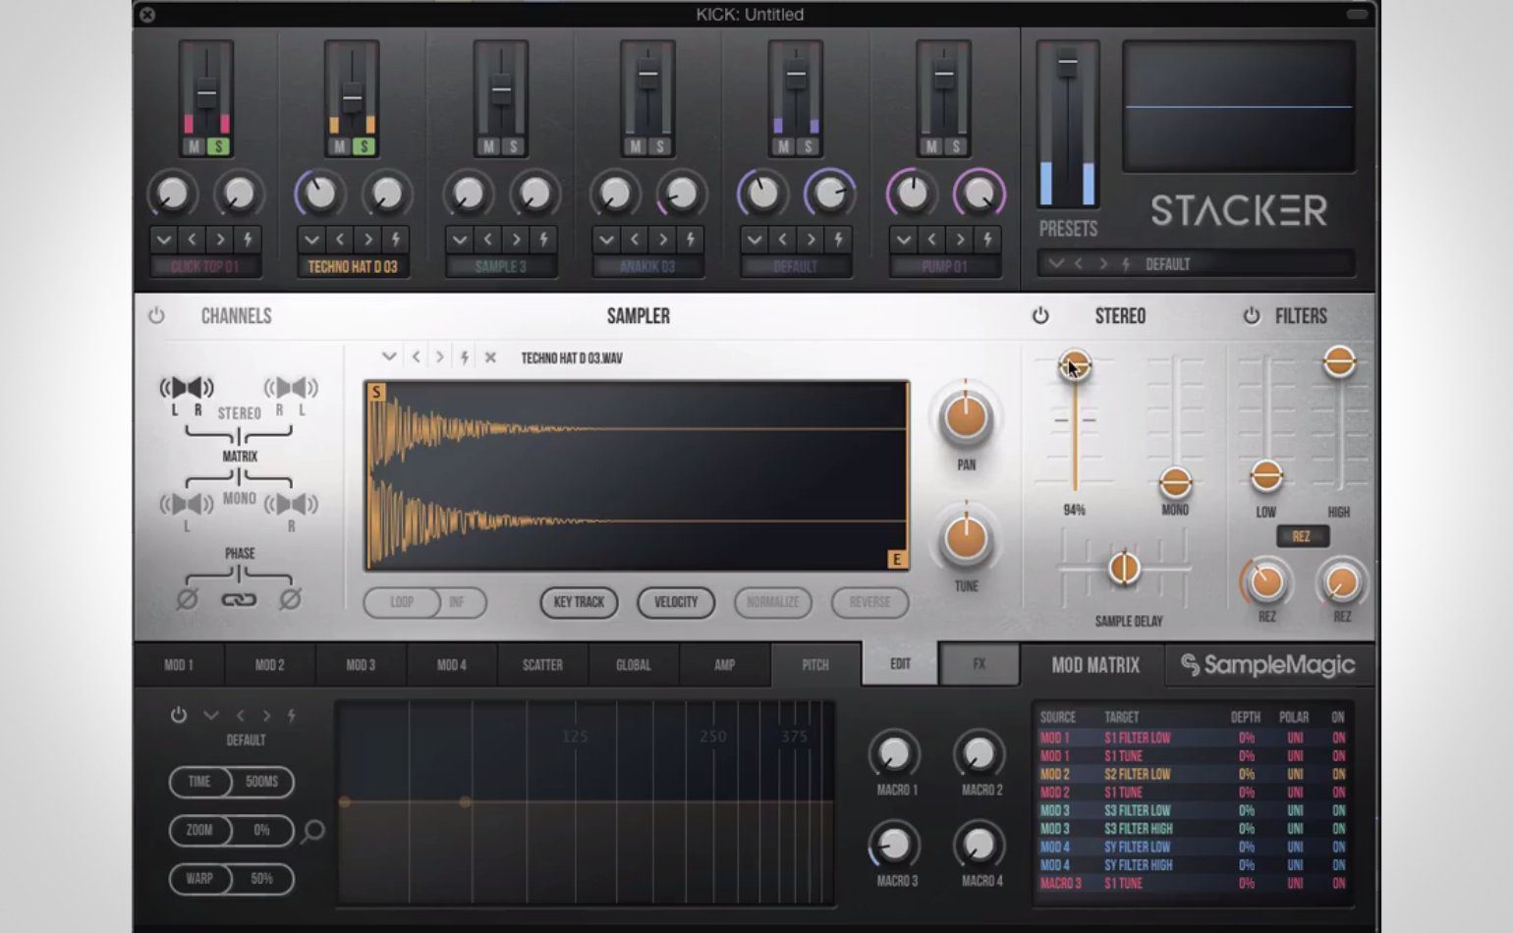Open the sampler file dropdown arrow

[x=389, y=357]
